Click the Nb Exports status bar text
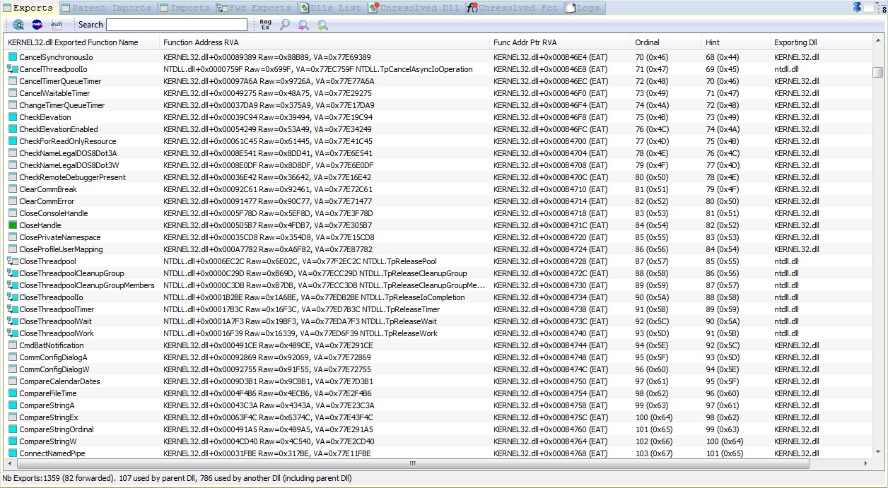888x488 pixels. 178,478
